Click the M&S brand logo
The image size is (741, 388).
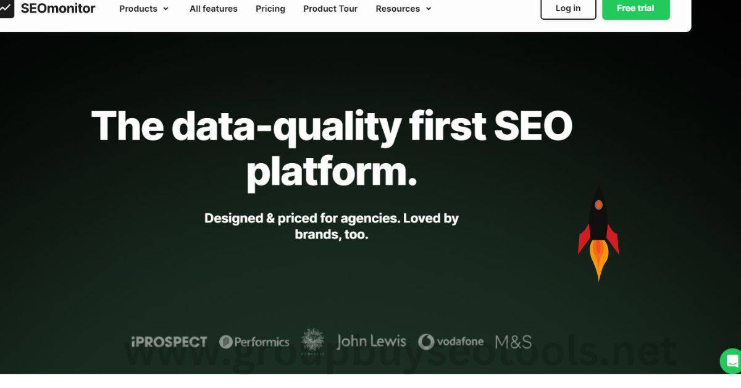click(x=513, y=342)
